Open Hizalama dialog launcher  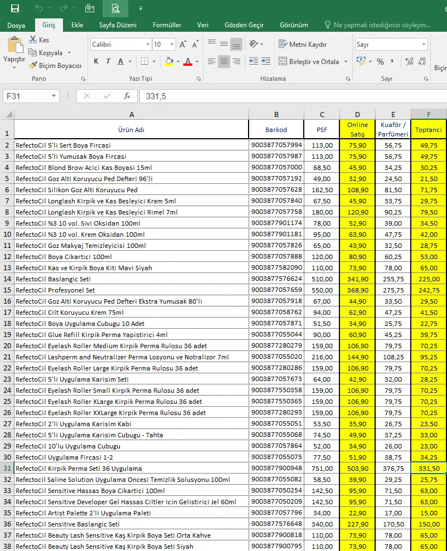click(348, 79)
